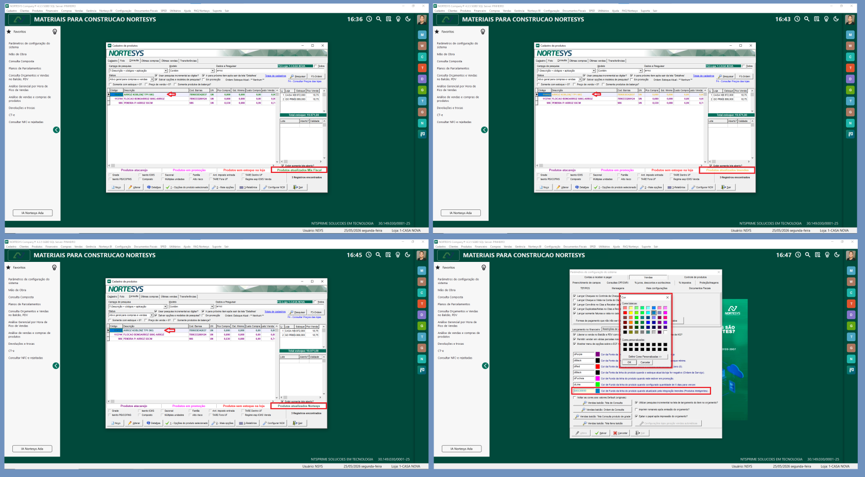The height and width of the screenshot is (477, 865).
Task: Click the $00C80000 color code input field
Action: 584,391
